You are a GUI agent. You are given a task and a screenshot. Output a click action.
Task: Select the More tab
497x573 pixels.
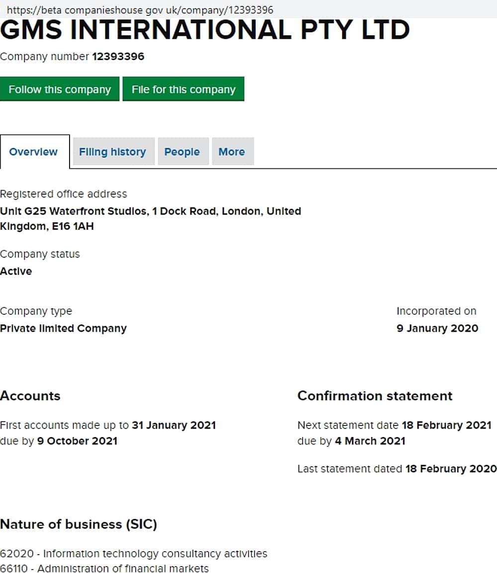(232, 152)
